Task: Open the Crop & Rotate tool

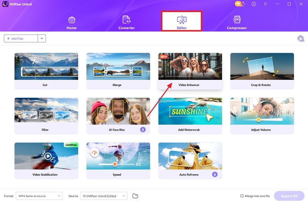Action: pyautogui.click(x=262, y=71)
